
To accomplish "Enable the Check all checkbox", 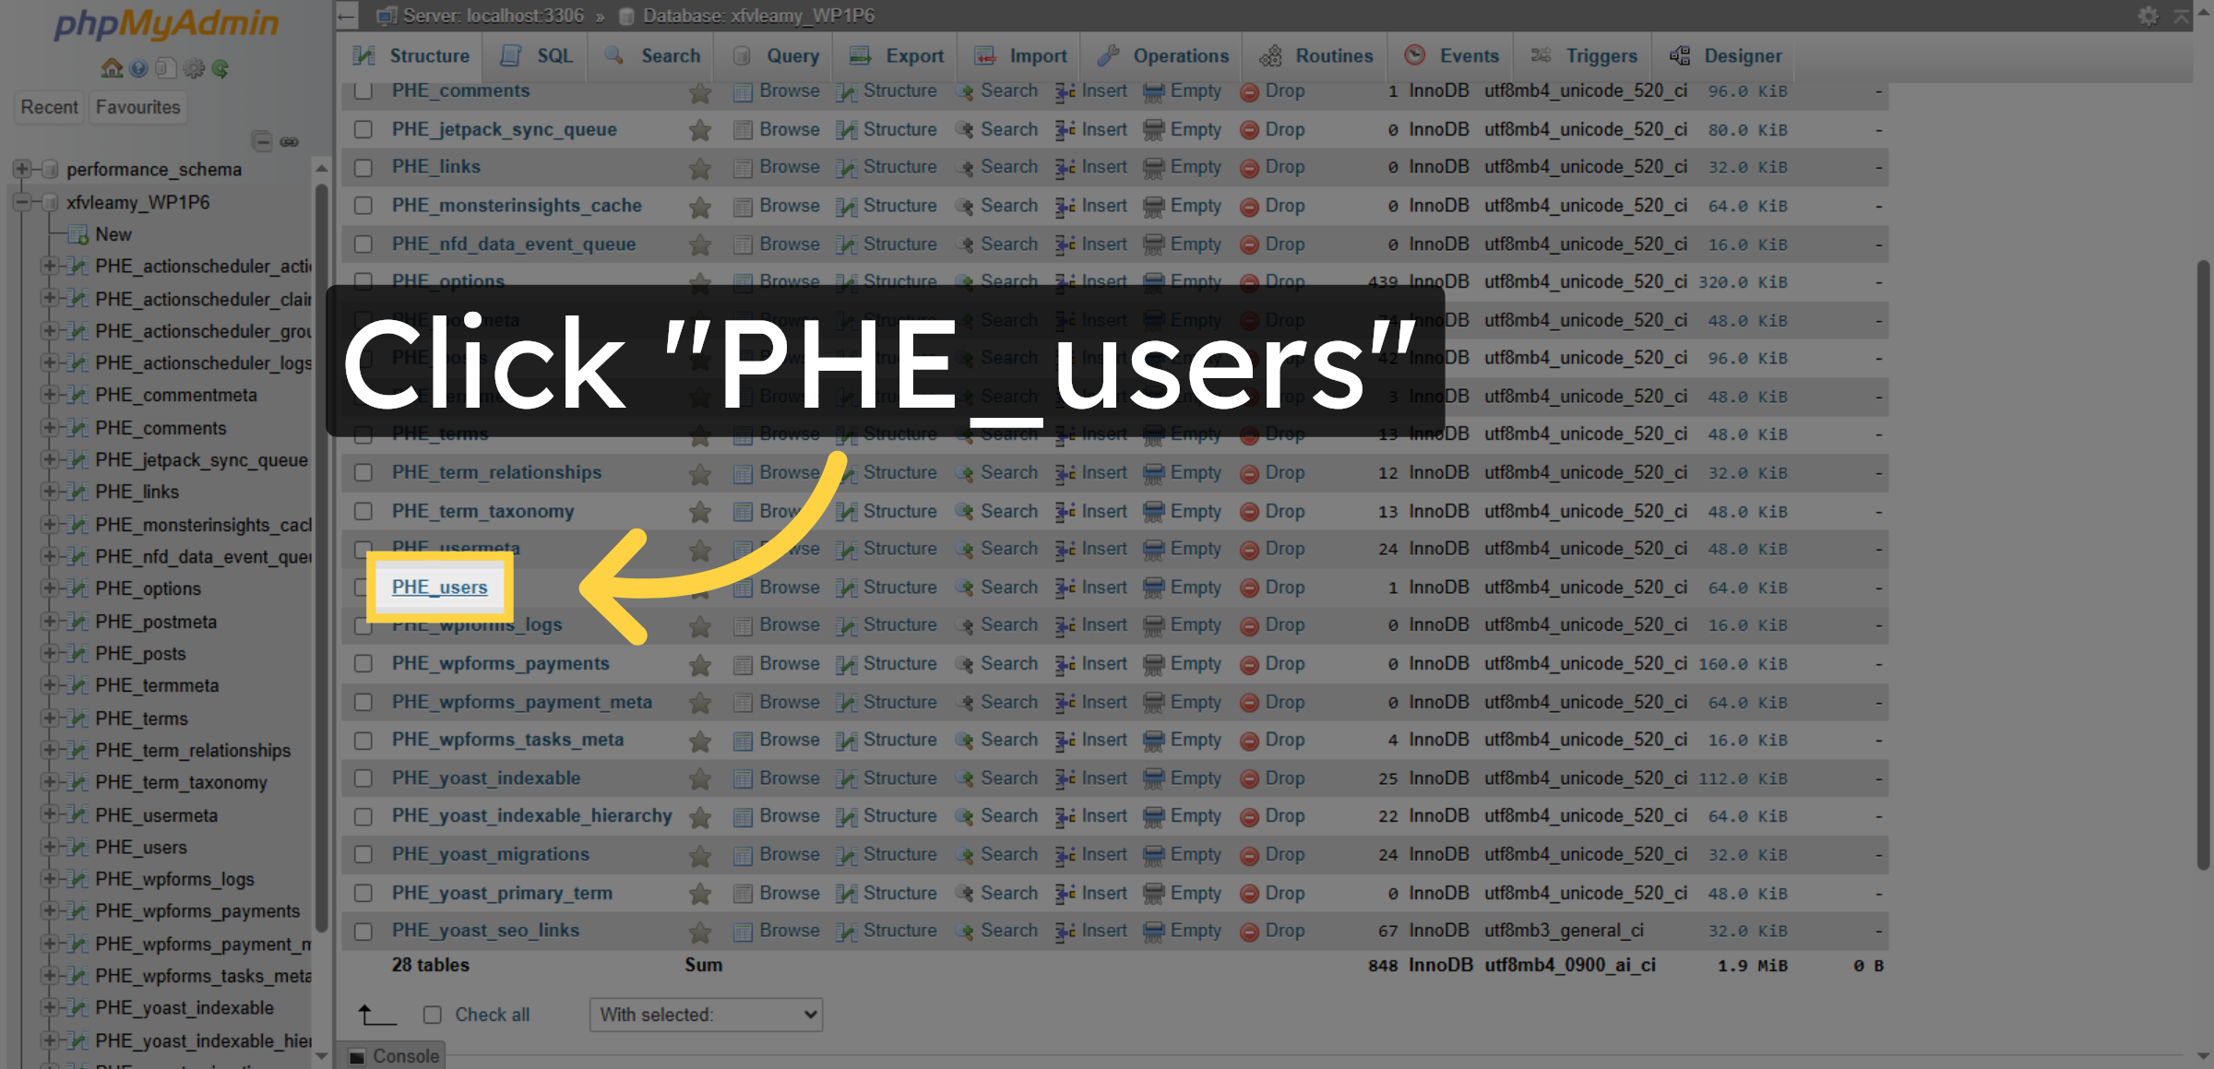I will tap(433, 1015).
